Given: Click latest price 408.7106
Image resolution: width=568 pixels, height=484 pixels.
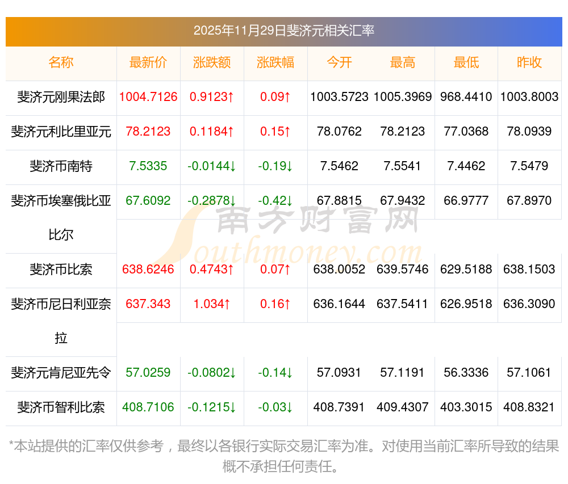Looking at the screenshot, I should 148,407.
